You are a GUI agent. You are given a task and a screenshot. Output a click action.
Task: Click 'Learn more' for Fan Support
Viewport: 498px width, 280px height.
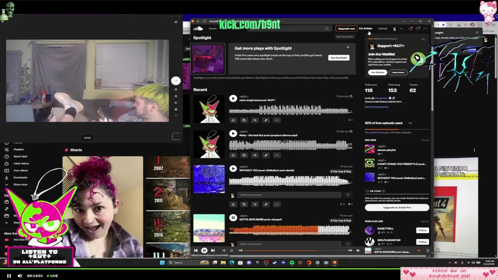coord(398,72)
